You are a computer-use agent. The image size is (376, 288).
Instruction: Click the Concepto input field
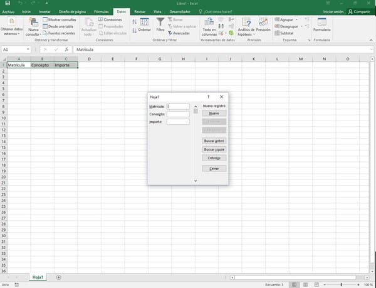[x=178, y=114]
